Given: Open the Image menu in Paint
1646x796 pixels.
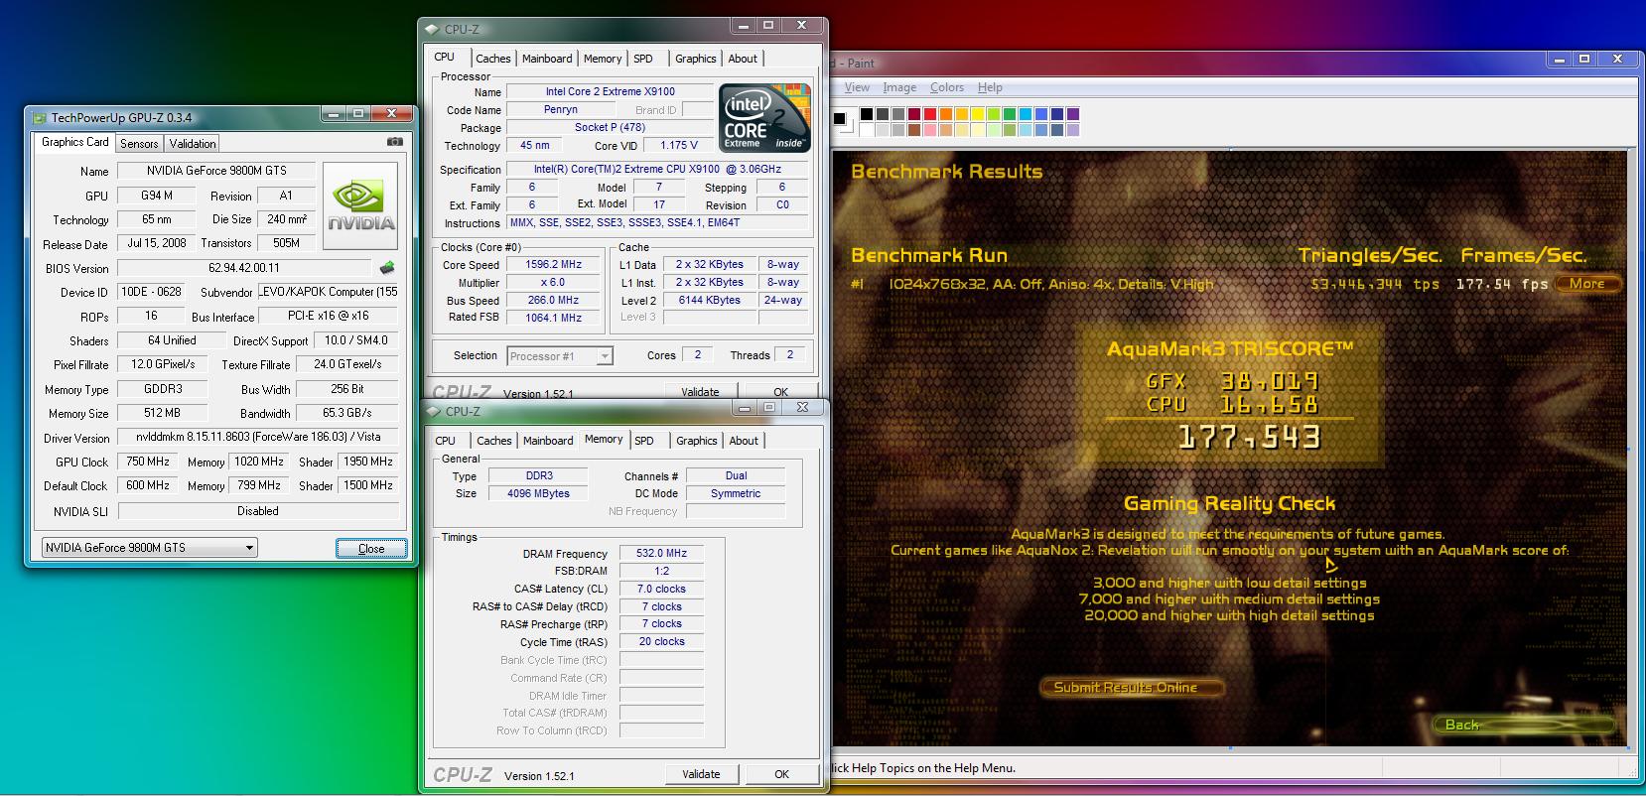Looking at the screenshot, I should point(899,87).
